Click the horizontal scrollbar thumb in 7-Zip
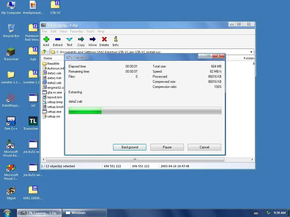This screenshot has width=290, height=217. pos(135,159)
